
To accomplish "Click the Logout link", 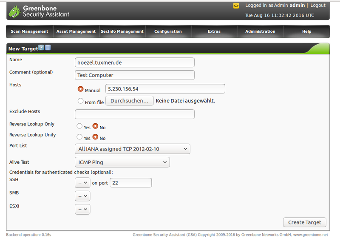I will pyautogui.click(x=317, y=6).
